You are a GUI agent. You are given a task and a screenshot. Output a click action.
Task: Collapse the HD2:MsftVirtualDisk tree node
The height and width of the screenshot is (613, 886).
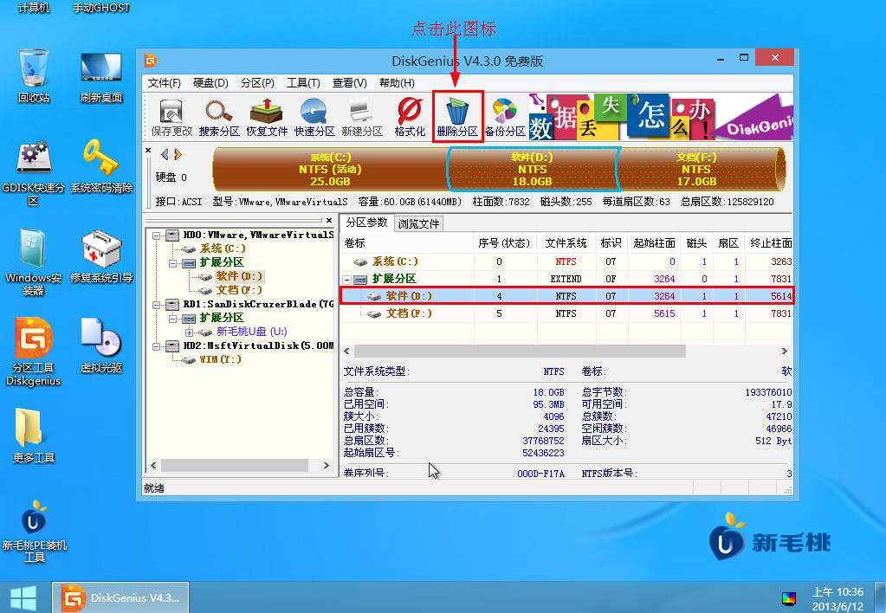click(x=157, y=346)
